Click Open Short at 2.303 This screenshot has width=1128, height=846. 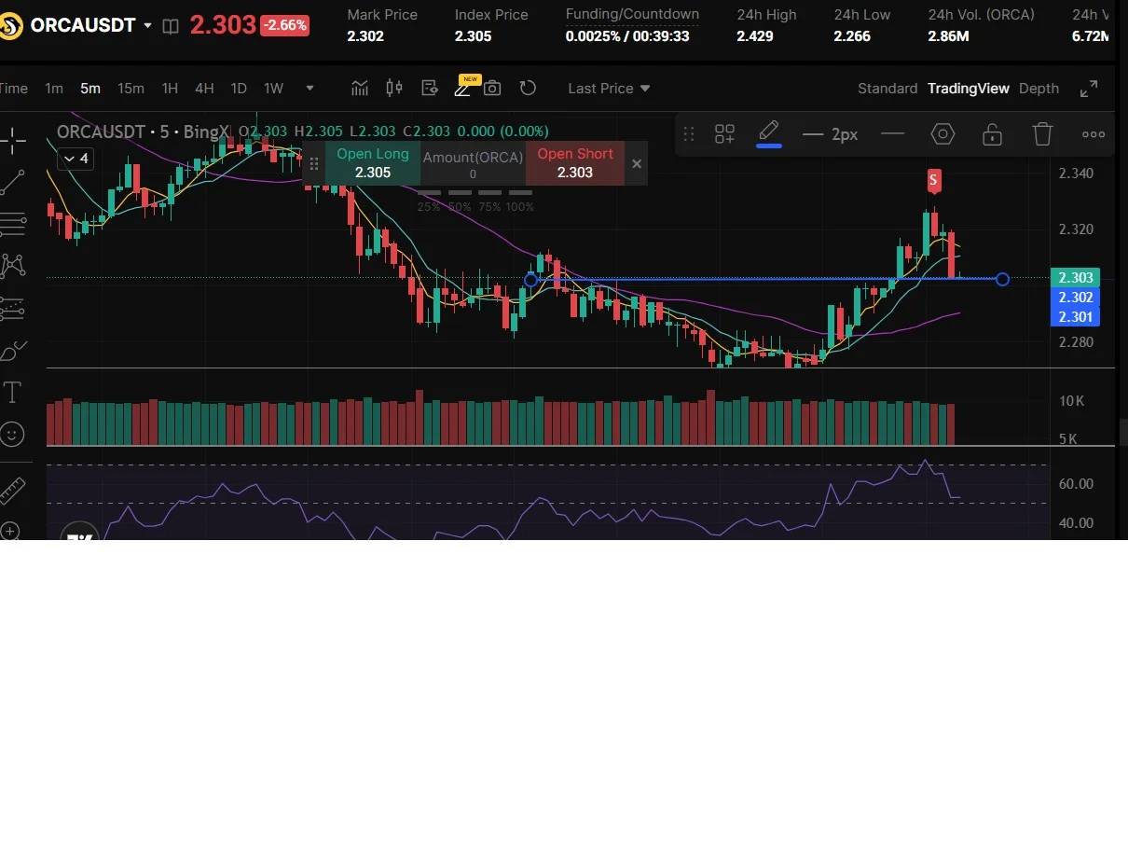coord(575,163)
